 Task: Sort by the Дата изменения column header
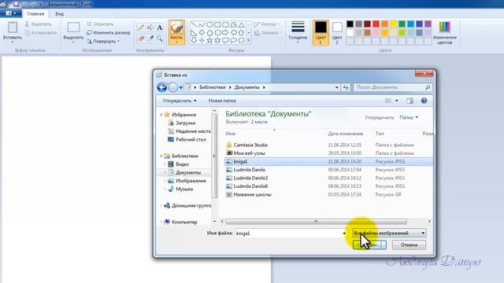pyautogui.click(x=346, y=134)
